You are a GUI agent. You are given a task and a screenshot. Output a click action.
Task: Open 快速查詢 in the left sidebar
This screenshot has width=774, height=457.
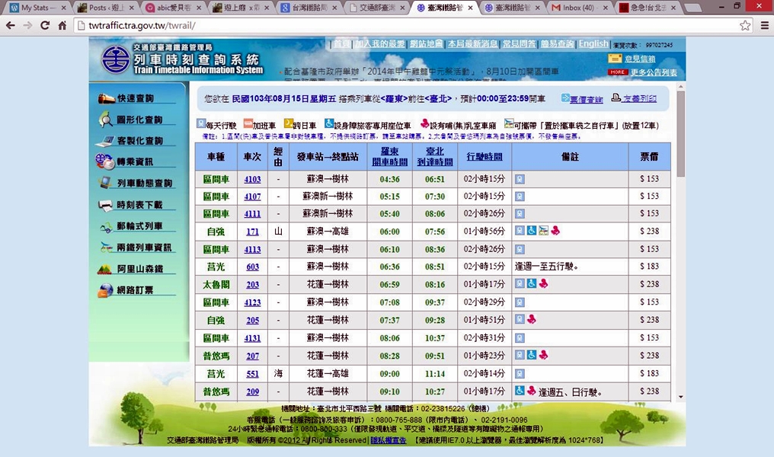[x=135, y=98]
